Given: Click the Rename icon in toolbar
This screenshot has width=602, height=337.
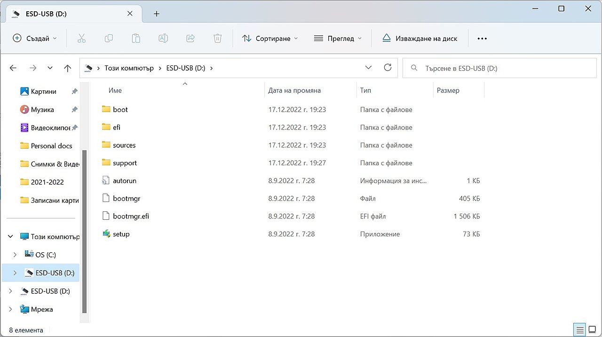Looking at the screenshot, I should 163,39.
